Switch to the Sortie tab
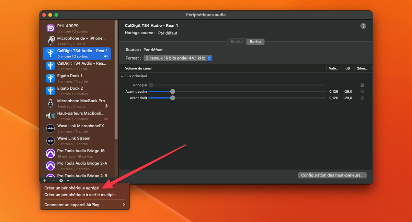412x222 pixels. coord(255,42)
